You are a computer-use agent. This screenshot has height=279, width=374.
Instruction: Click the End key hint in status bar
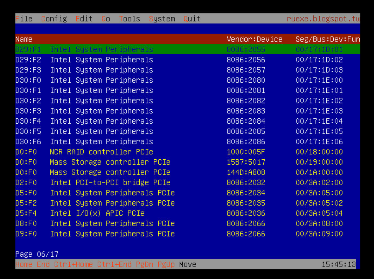43,264
